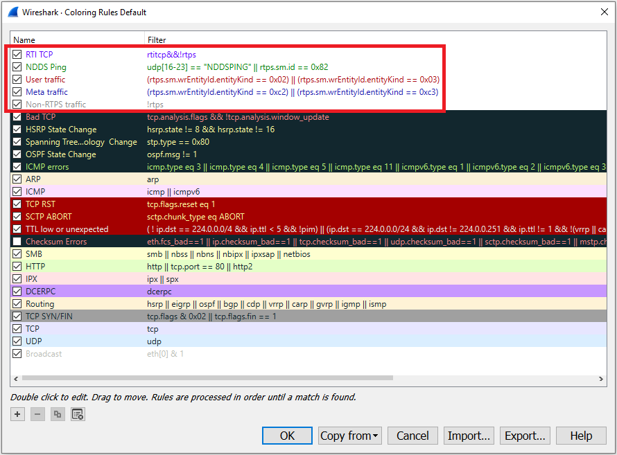
Task: Select the Routing rule name
Action: [40, 304]
